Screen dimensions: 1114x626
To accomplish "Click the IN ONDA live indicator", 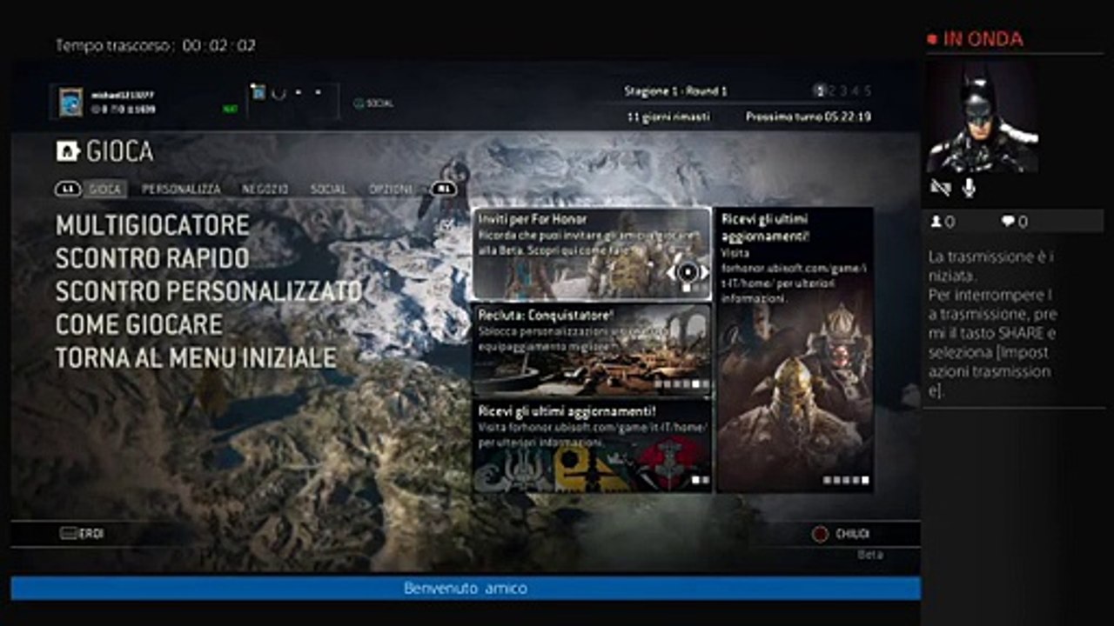I will [975, 39].
